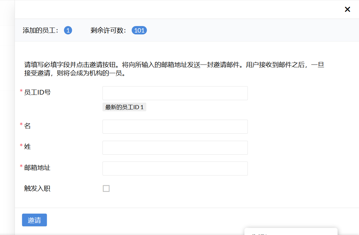Click the invitation instructions paragraph
This screenshot has width=359, height=235.
click(174, 69)
